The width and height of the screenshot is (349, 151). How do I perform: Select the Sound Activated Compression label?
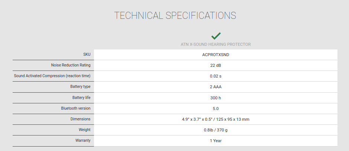point(52,76)
